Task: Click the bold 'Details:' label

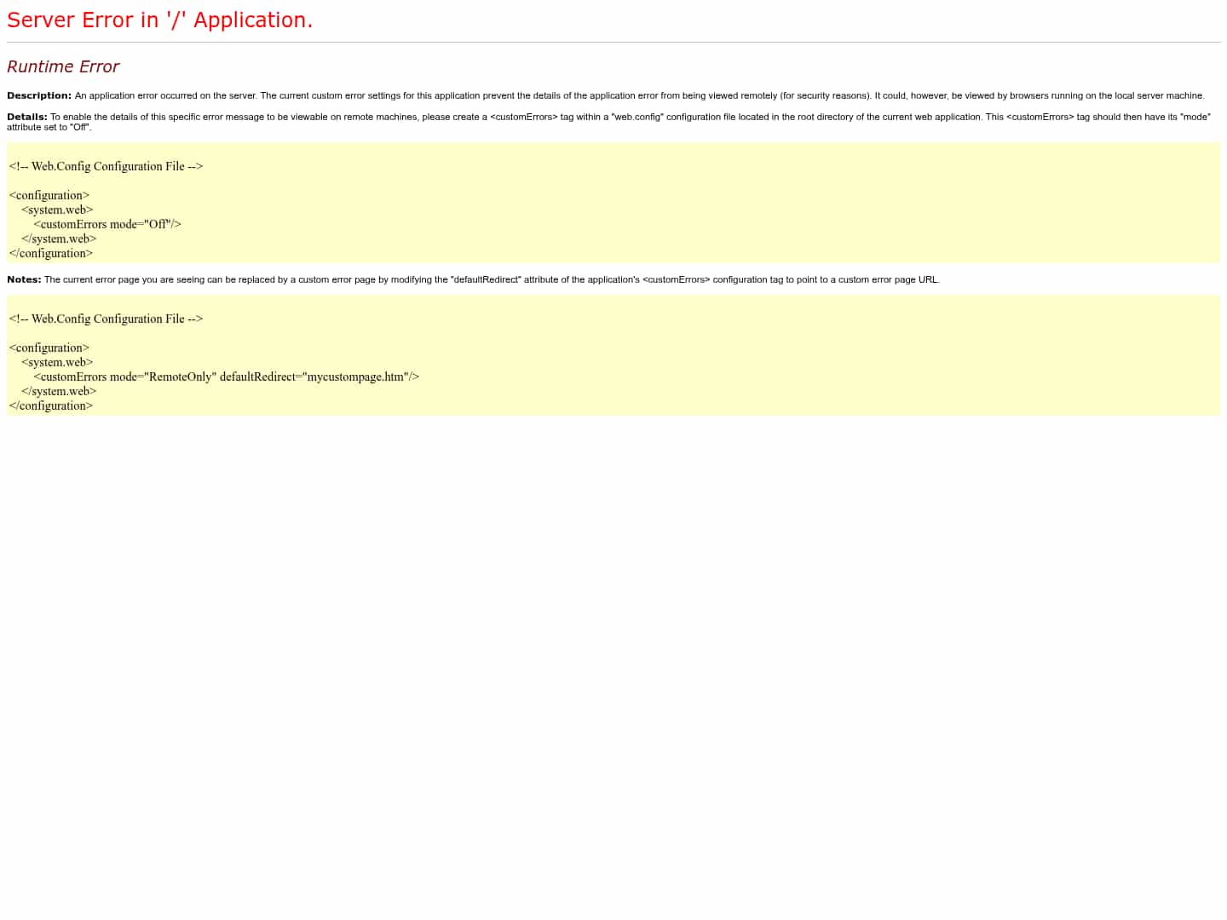Action: (27, 117)
